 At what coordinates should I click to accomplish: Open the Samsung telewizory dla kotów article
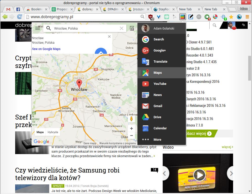coord(67,174)
